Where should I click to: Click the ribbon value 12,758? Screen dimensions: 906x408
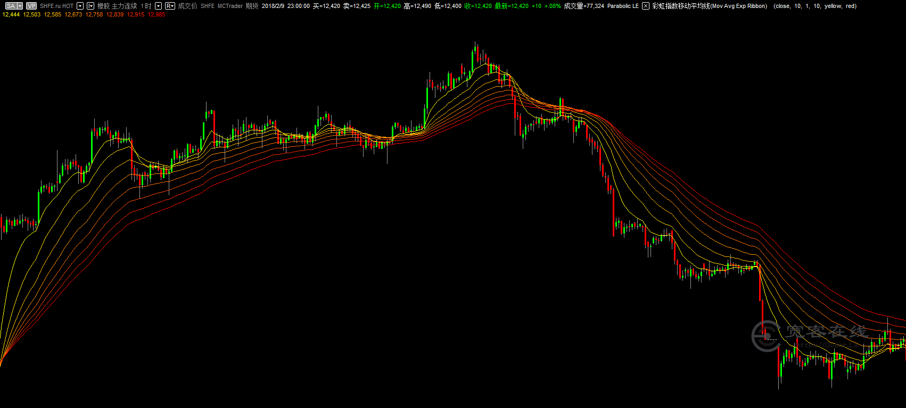tap(94, 14)
